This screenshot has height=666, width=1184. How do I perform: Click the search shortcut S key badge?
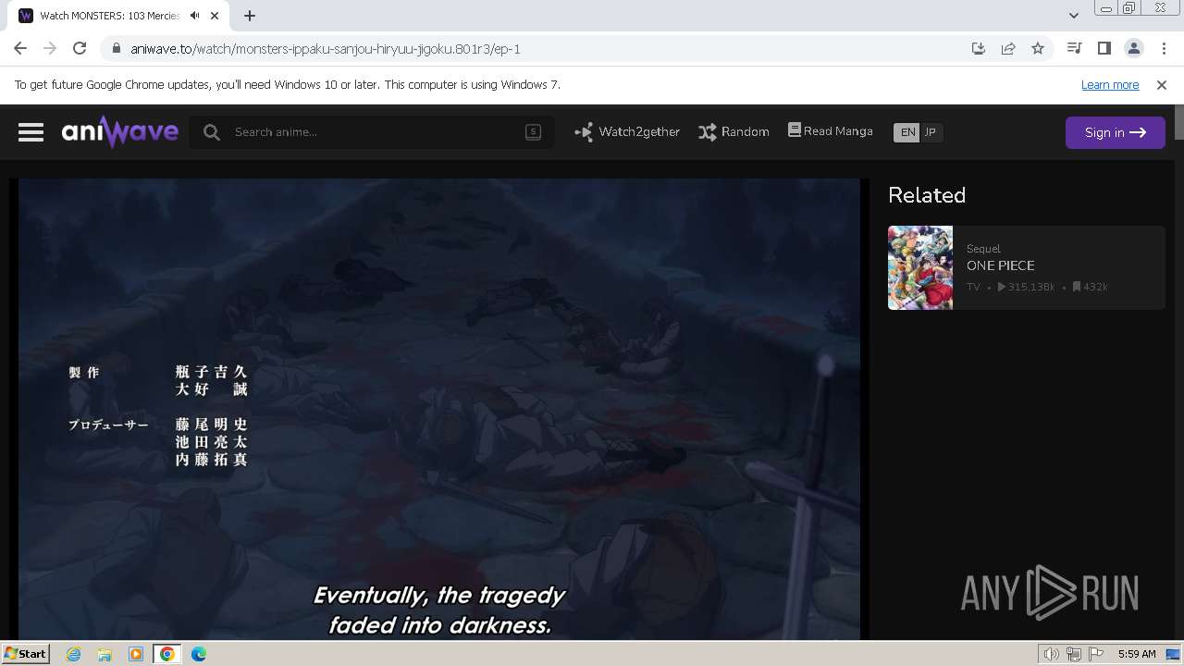[533, 132]
